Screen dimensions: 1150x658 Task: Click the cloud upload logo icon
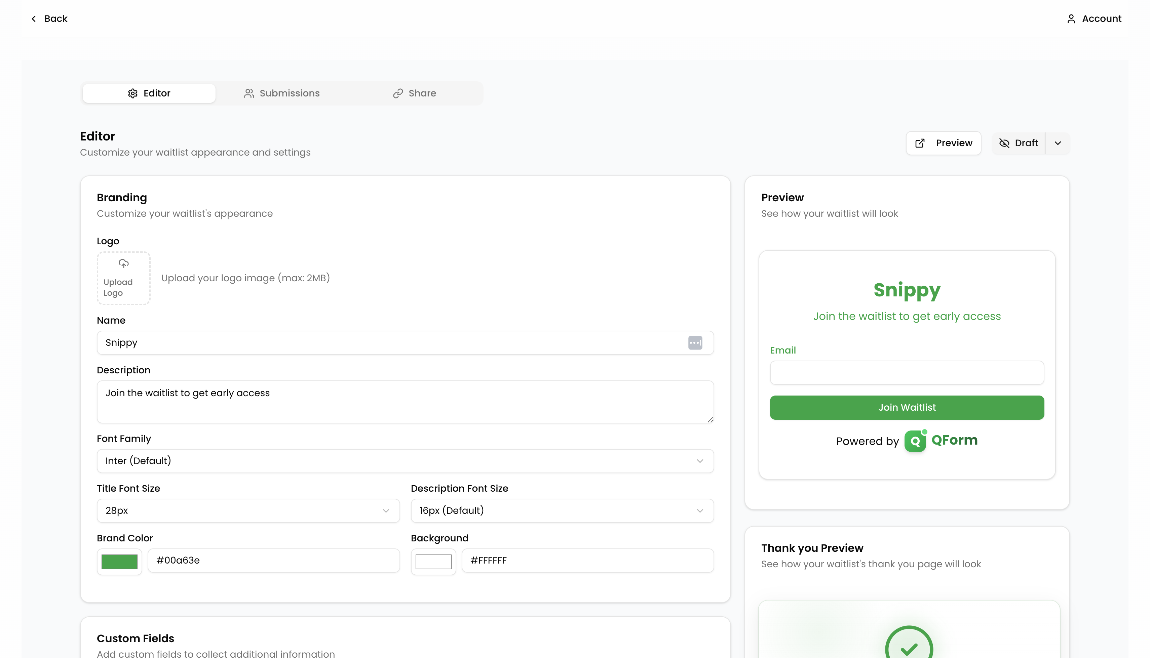123,263
